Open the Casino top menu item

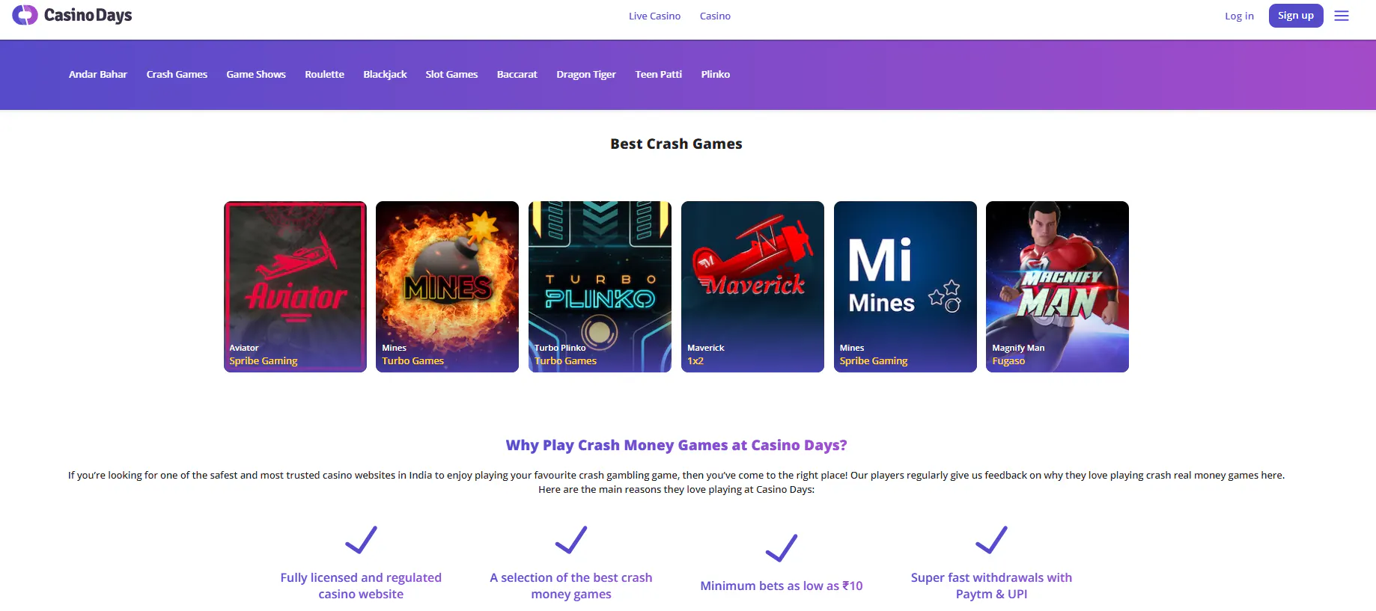715,16
